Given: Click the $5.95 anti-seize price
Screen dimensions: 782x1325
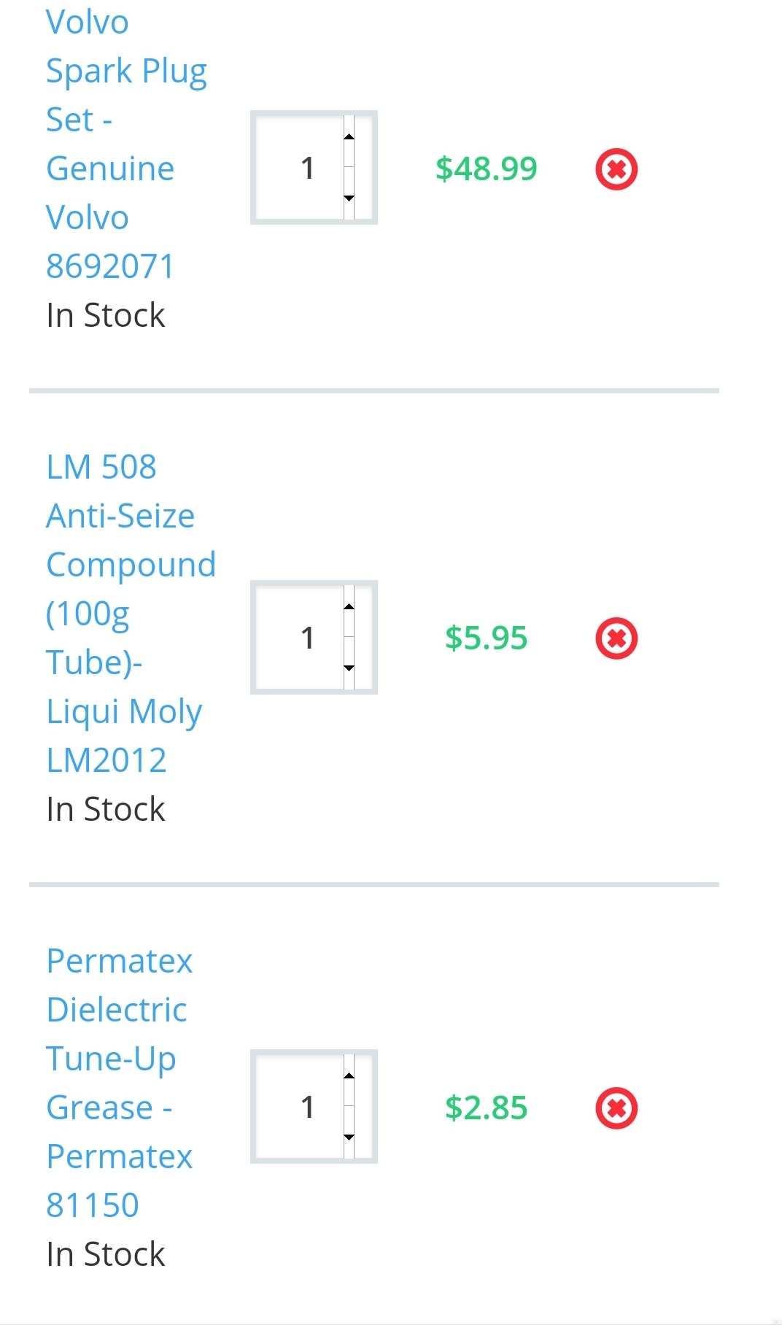Looking at the screenshot, I should pyautogui.click(x=486, y=638).
